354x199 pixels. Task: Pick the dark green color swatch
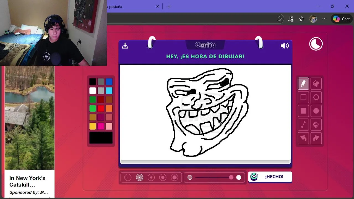(93, 99)
